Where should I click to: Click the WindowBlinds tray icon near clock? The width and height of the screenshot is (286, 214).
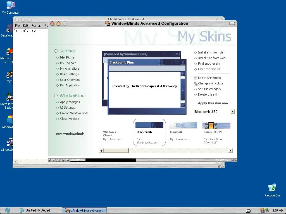point(262,210)
